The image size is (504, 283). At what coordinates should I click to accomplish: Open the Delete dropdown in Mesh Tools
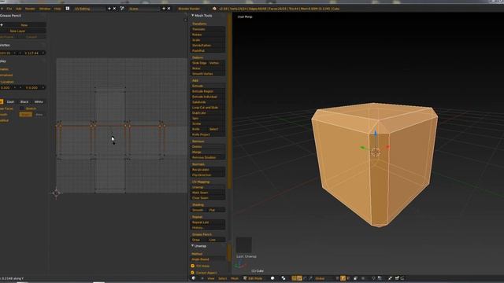click(207, 147)
